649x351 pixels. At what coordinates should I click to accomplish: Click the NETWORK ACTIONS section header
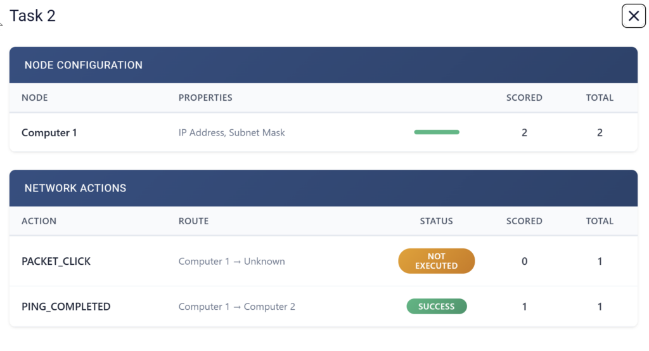75,188
